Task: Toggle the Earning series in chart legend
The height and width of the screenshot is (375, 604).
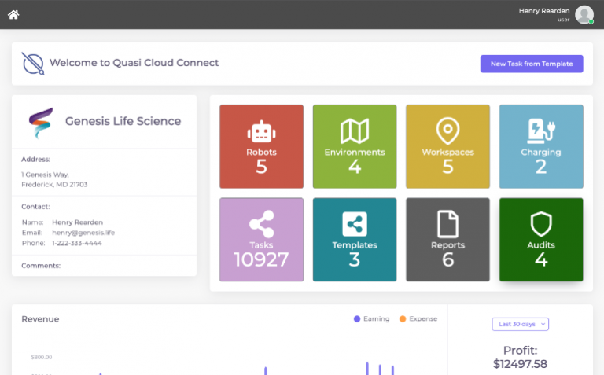Action: 371,319
